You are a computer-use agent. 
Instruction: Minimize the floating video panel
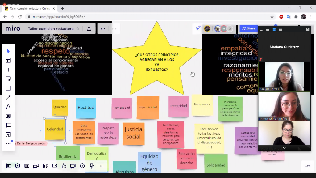click(261, 30)
